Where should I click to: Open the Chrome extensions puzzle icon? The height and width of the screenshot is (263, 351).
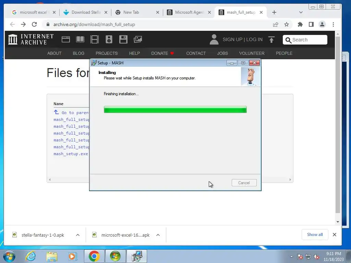[300, 24]
